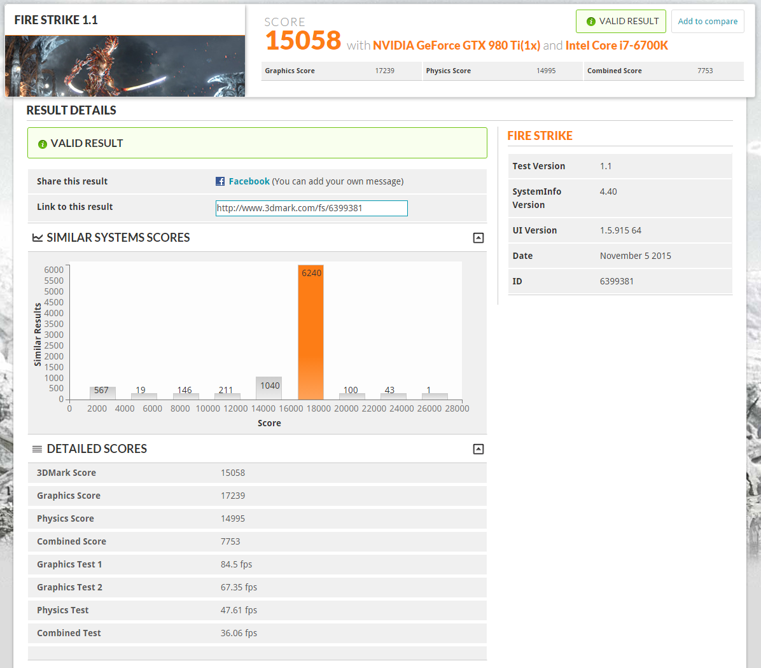Viewport: 761px width, 668px height.
Task: Collapse the Similar Systems Scores section
Action: click(478, 238)
